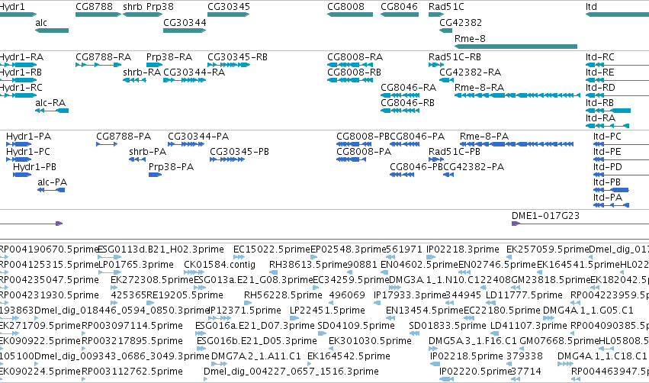Click the DMG7A.2_1.A11.C1 EST label
This screenshot has height=383, width=649.
(255, 357)
